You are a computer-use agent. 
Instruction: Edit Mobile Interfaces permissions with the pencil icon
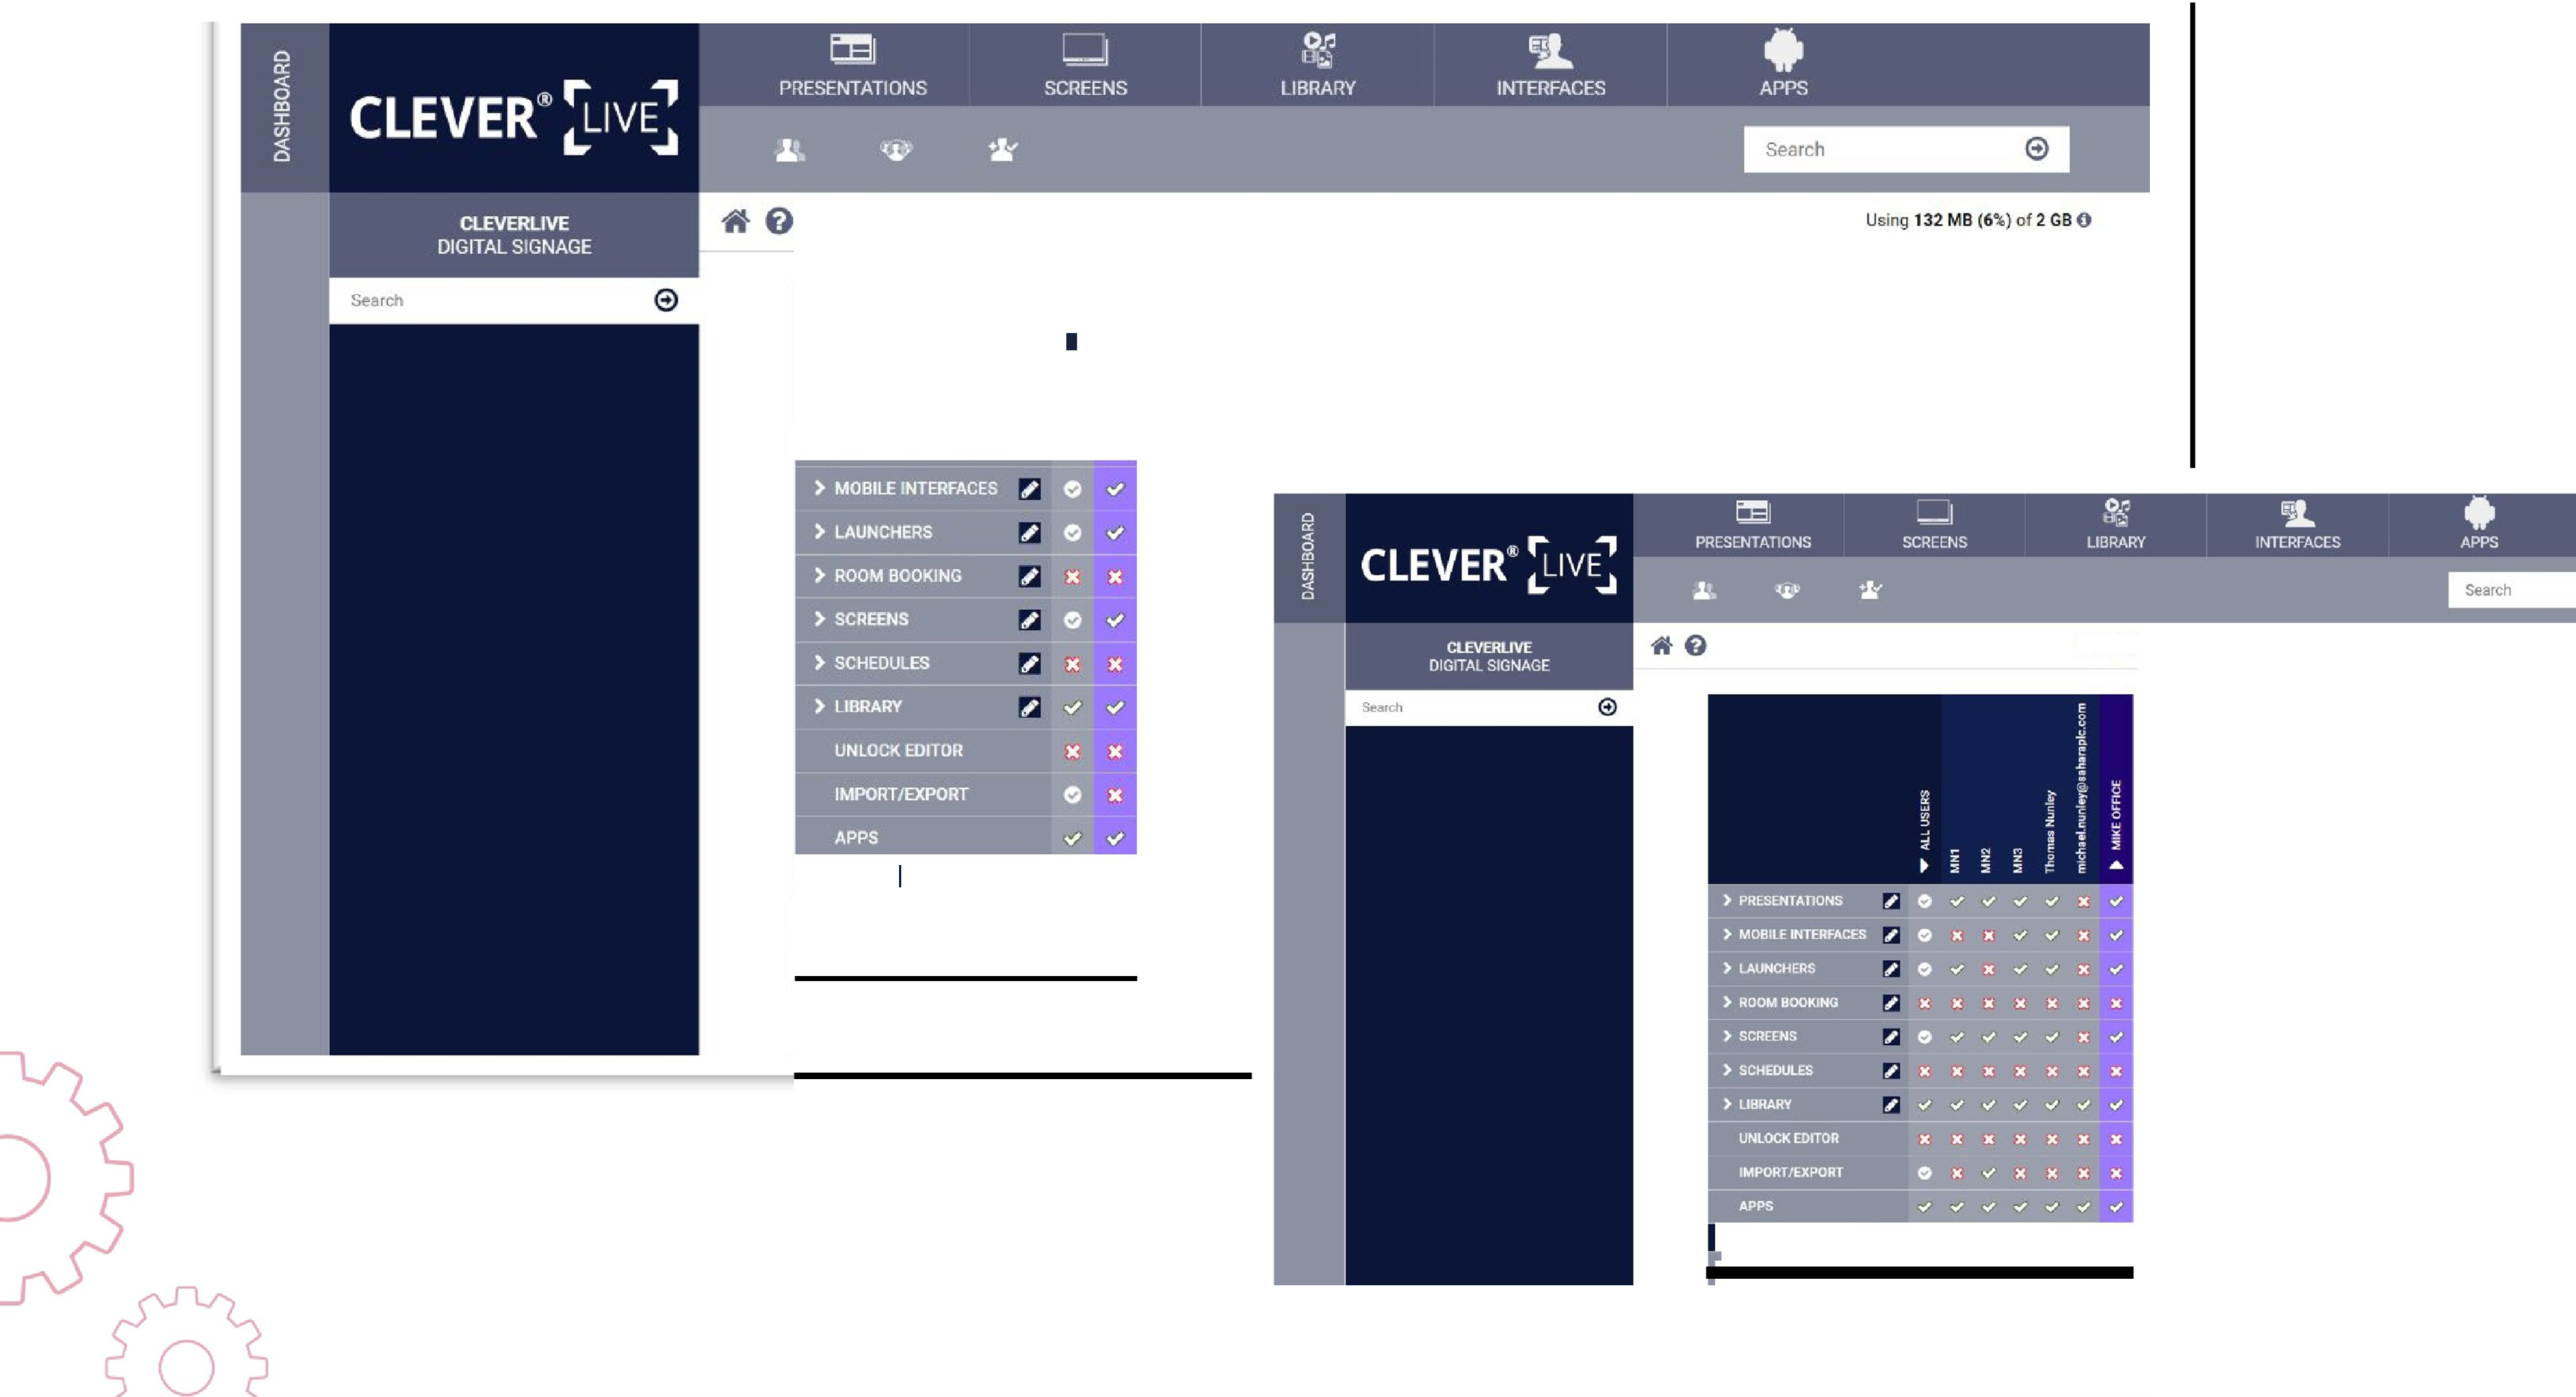pos(1029,489)
